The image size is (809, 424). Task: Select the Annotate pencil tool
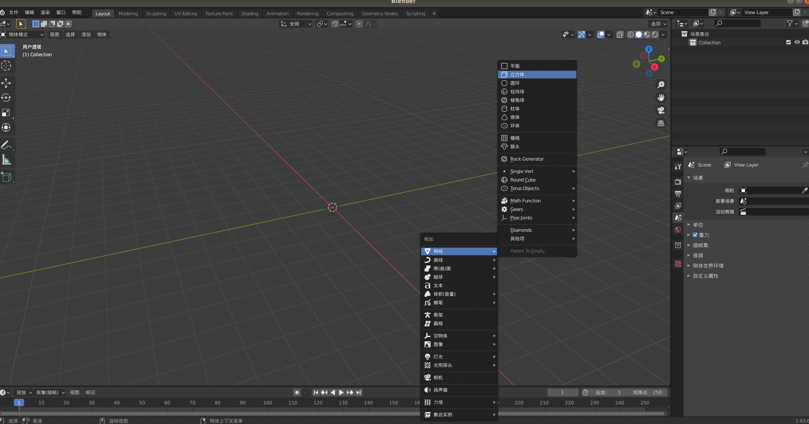click(6, 145)
